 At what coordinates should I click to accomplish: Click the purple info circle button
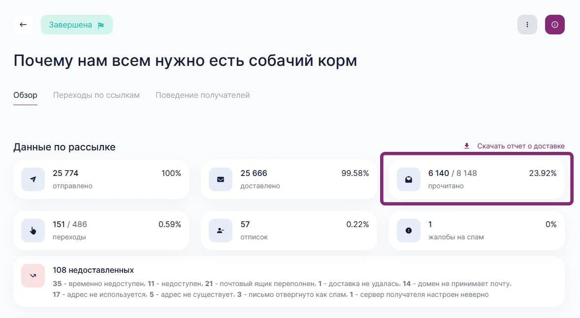pyautogui.click(x=555, y=25)
